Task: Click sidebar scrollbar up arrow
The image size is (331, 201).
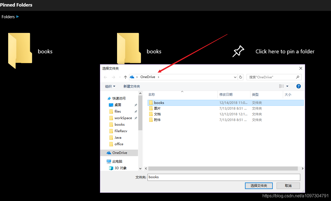Action: point(140,94)
